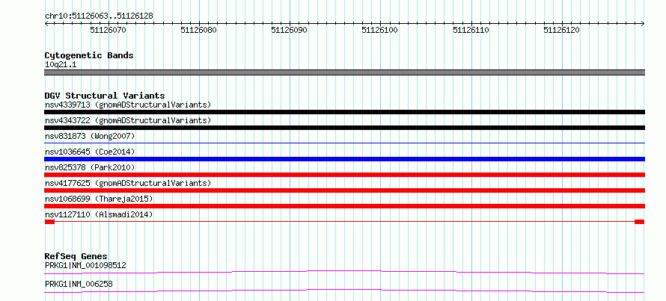
Task: Click the red bar for nsv4177625
Action: click(x=344, y=190)
